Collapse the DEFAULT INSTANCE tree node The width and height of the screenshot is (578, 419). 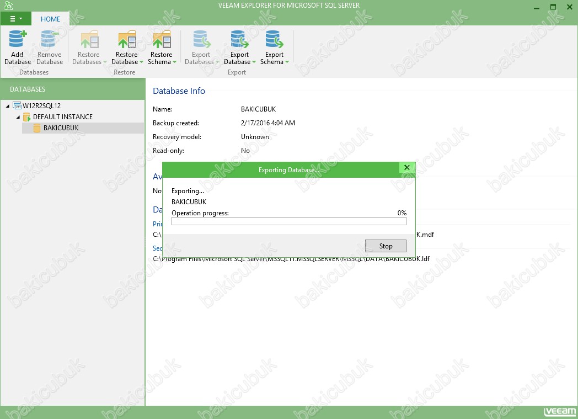18,117
